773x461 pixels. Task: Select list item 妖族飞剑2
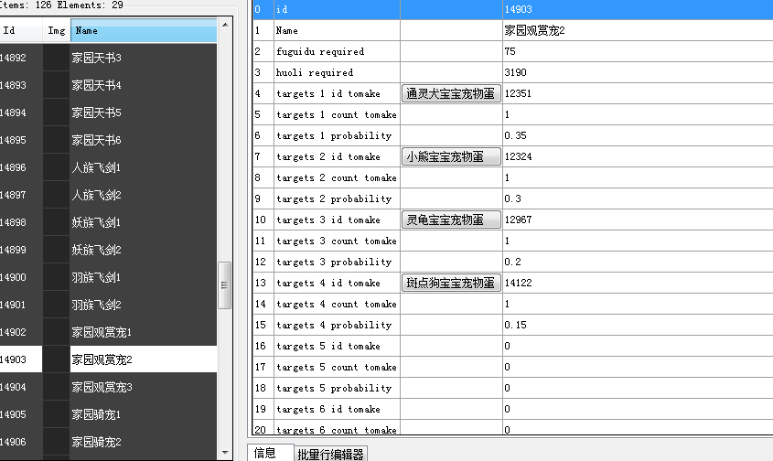click(x=144, y=250)
